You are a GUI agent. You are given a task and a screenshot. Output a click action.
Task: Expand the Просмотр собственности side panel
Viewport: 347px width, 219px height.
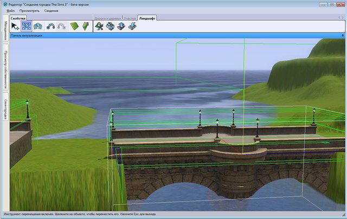click(x=5, y=69)
